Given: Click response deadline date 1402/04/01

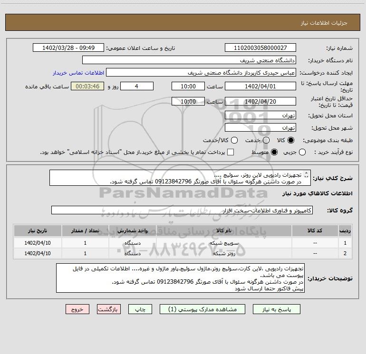Looking at the screenshot, I should point(260,86).
